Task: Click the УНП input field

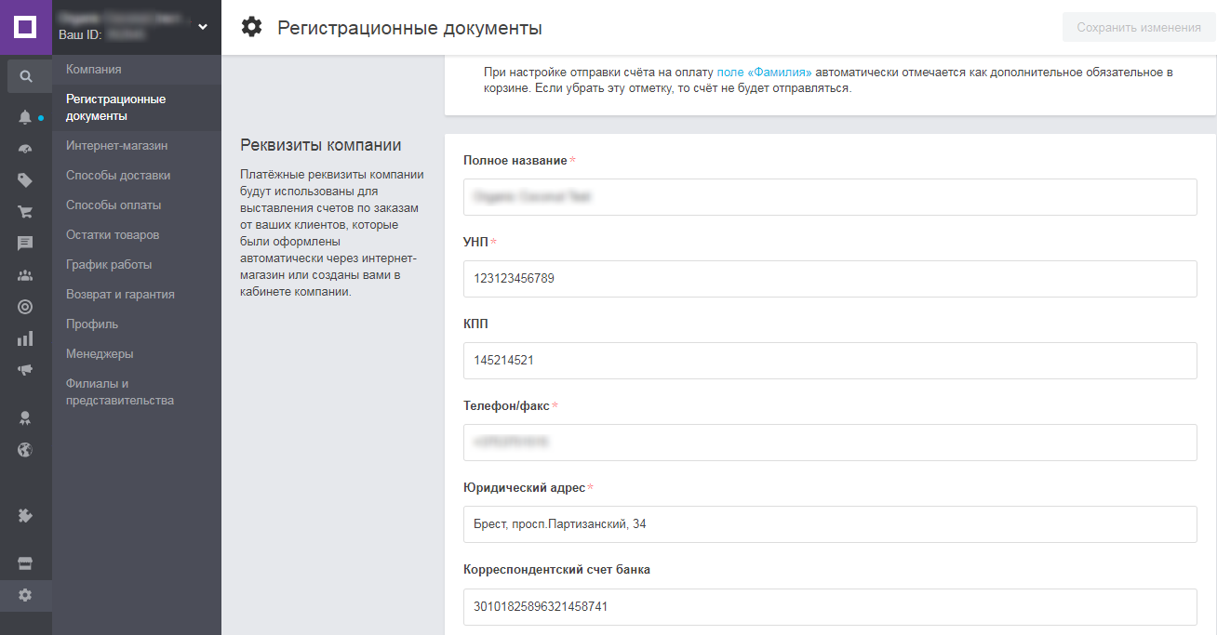Action: (829, 279)
